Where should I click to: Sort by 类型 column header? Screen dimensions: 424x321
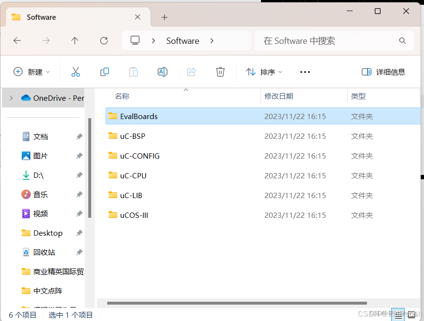358,96
